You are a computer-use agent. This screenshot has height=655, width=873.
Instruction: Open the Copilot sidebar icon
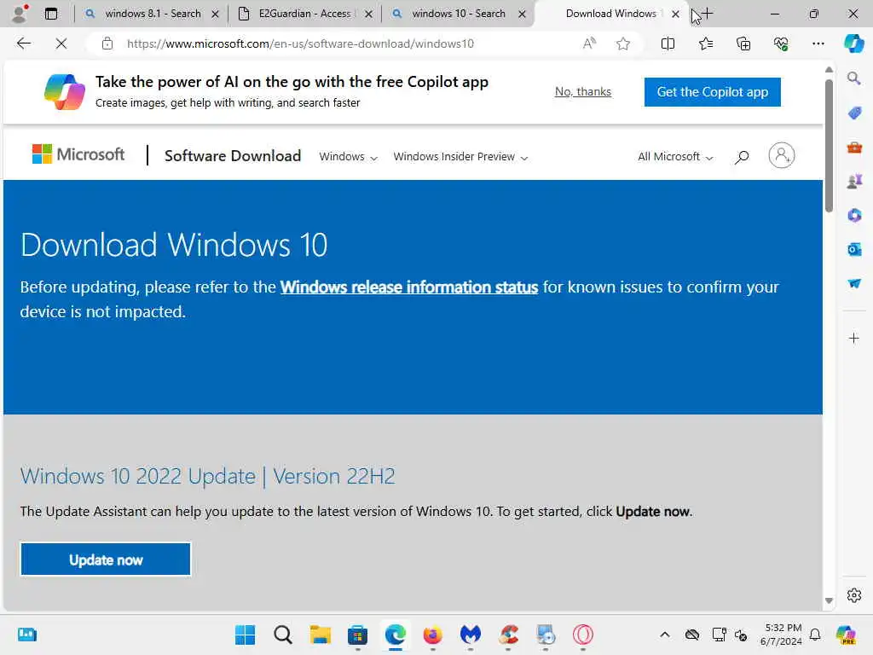pyautogui.click(x=853, y=43)
